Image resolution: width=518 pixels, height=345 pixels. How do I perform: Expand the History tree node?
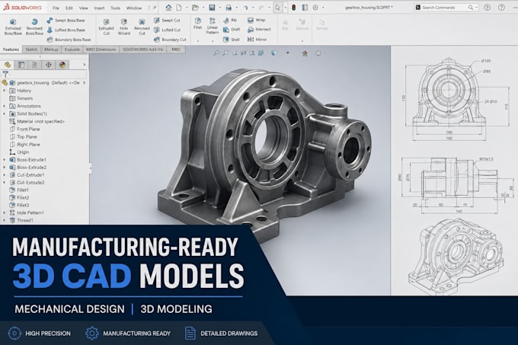pos(5,91)
